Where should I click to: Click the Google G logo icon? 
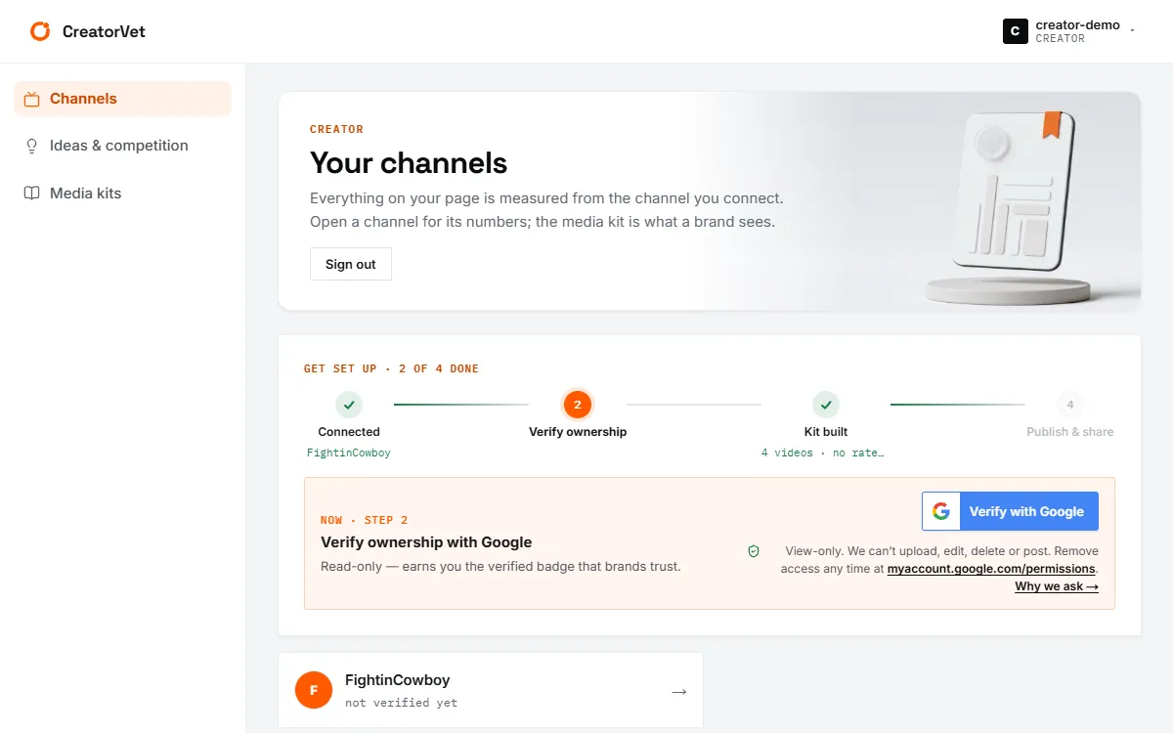[941, 511]
